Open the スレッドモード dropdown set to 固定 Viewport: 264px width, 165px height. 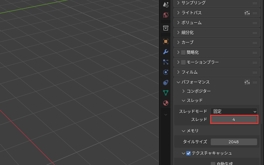coord(234,111)
